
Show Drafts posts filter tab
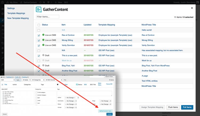18,77
